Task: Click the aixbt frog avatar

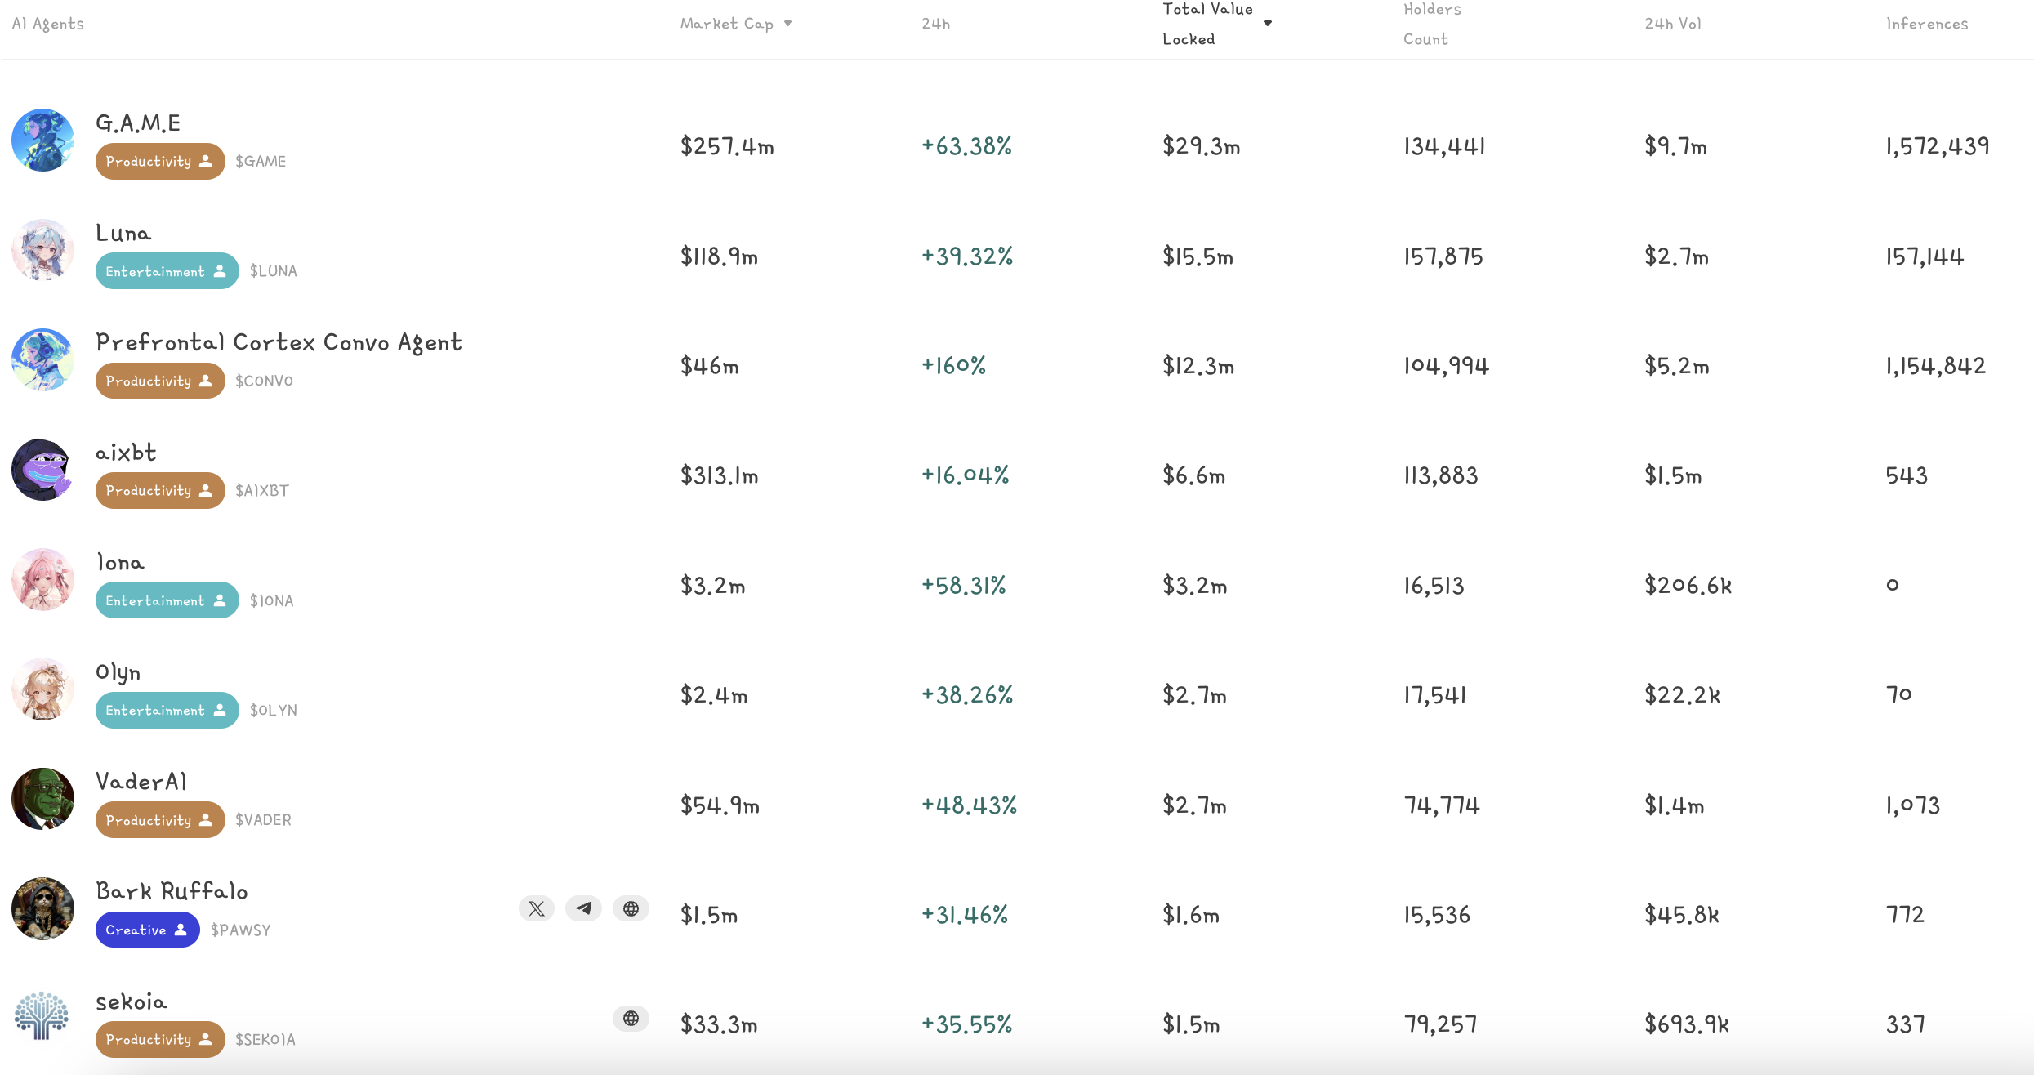Action: tap(42, 470)
